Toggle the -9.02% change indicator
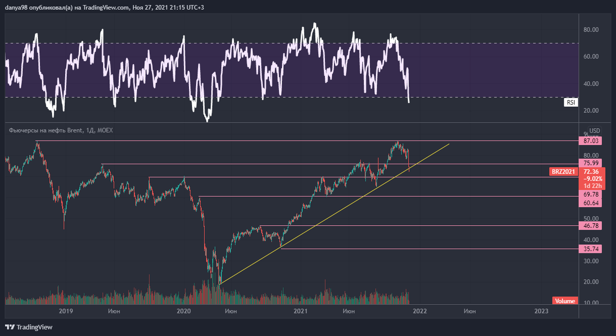 point(593,179)
